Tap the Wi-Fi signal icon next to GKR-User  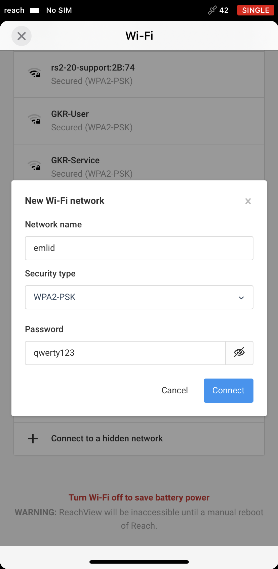point(34,119)
